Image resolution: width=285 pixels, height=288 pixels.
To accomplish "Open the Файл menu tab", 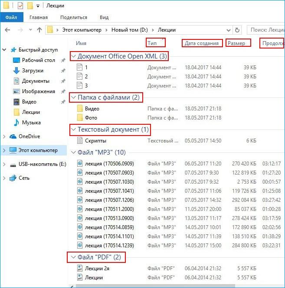I will (x=11, y=17).
